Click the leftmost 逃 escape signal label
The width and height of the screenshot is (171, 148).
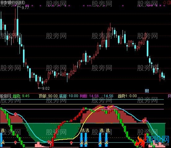(x=2, y=130)
